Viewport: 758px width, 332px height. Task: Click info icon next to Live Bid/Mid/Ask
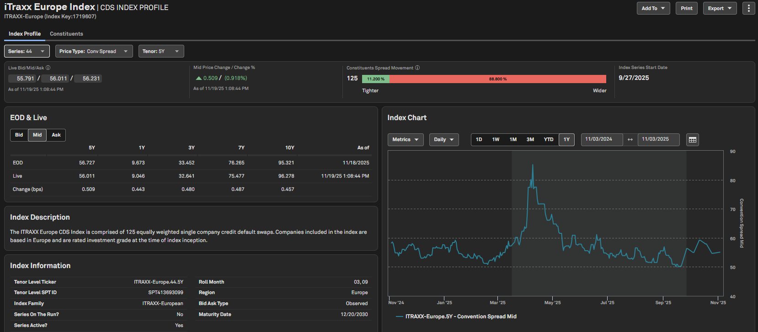(48, 68)
